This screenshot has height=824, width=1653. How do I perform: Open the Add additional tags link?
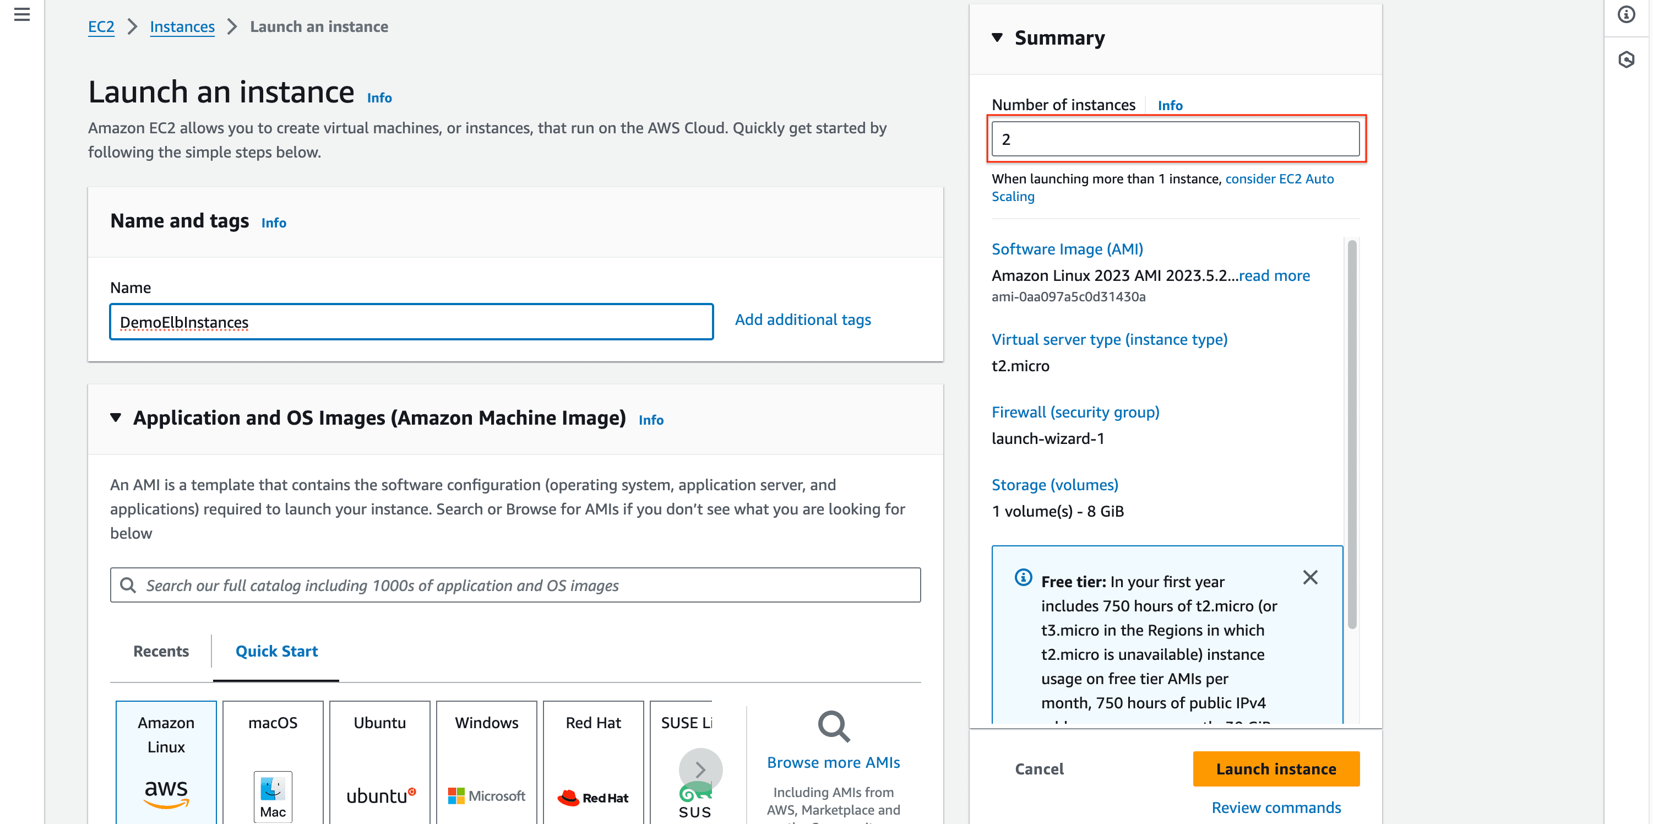click(x=802, y=319)
